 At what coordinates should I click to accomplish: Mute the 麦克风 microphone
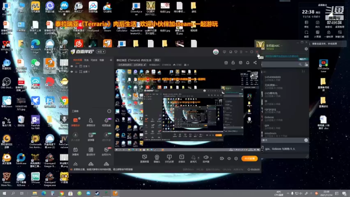coord(193,158)
